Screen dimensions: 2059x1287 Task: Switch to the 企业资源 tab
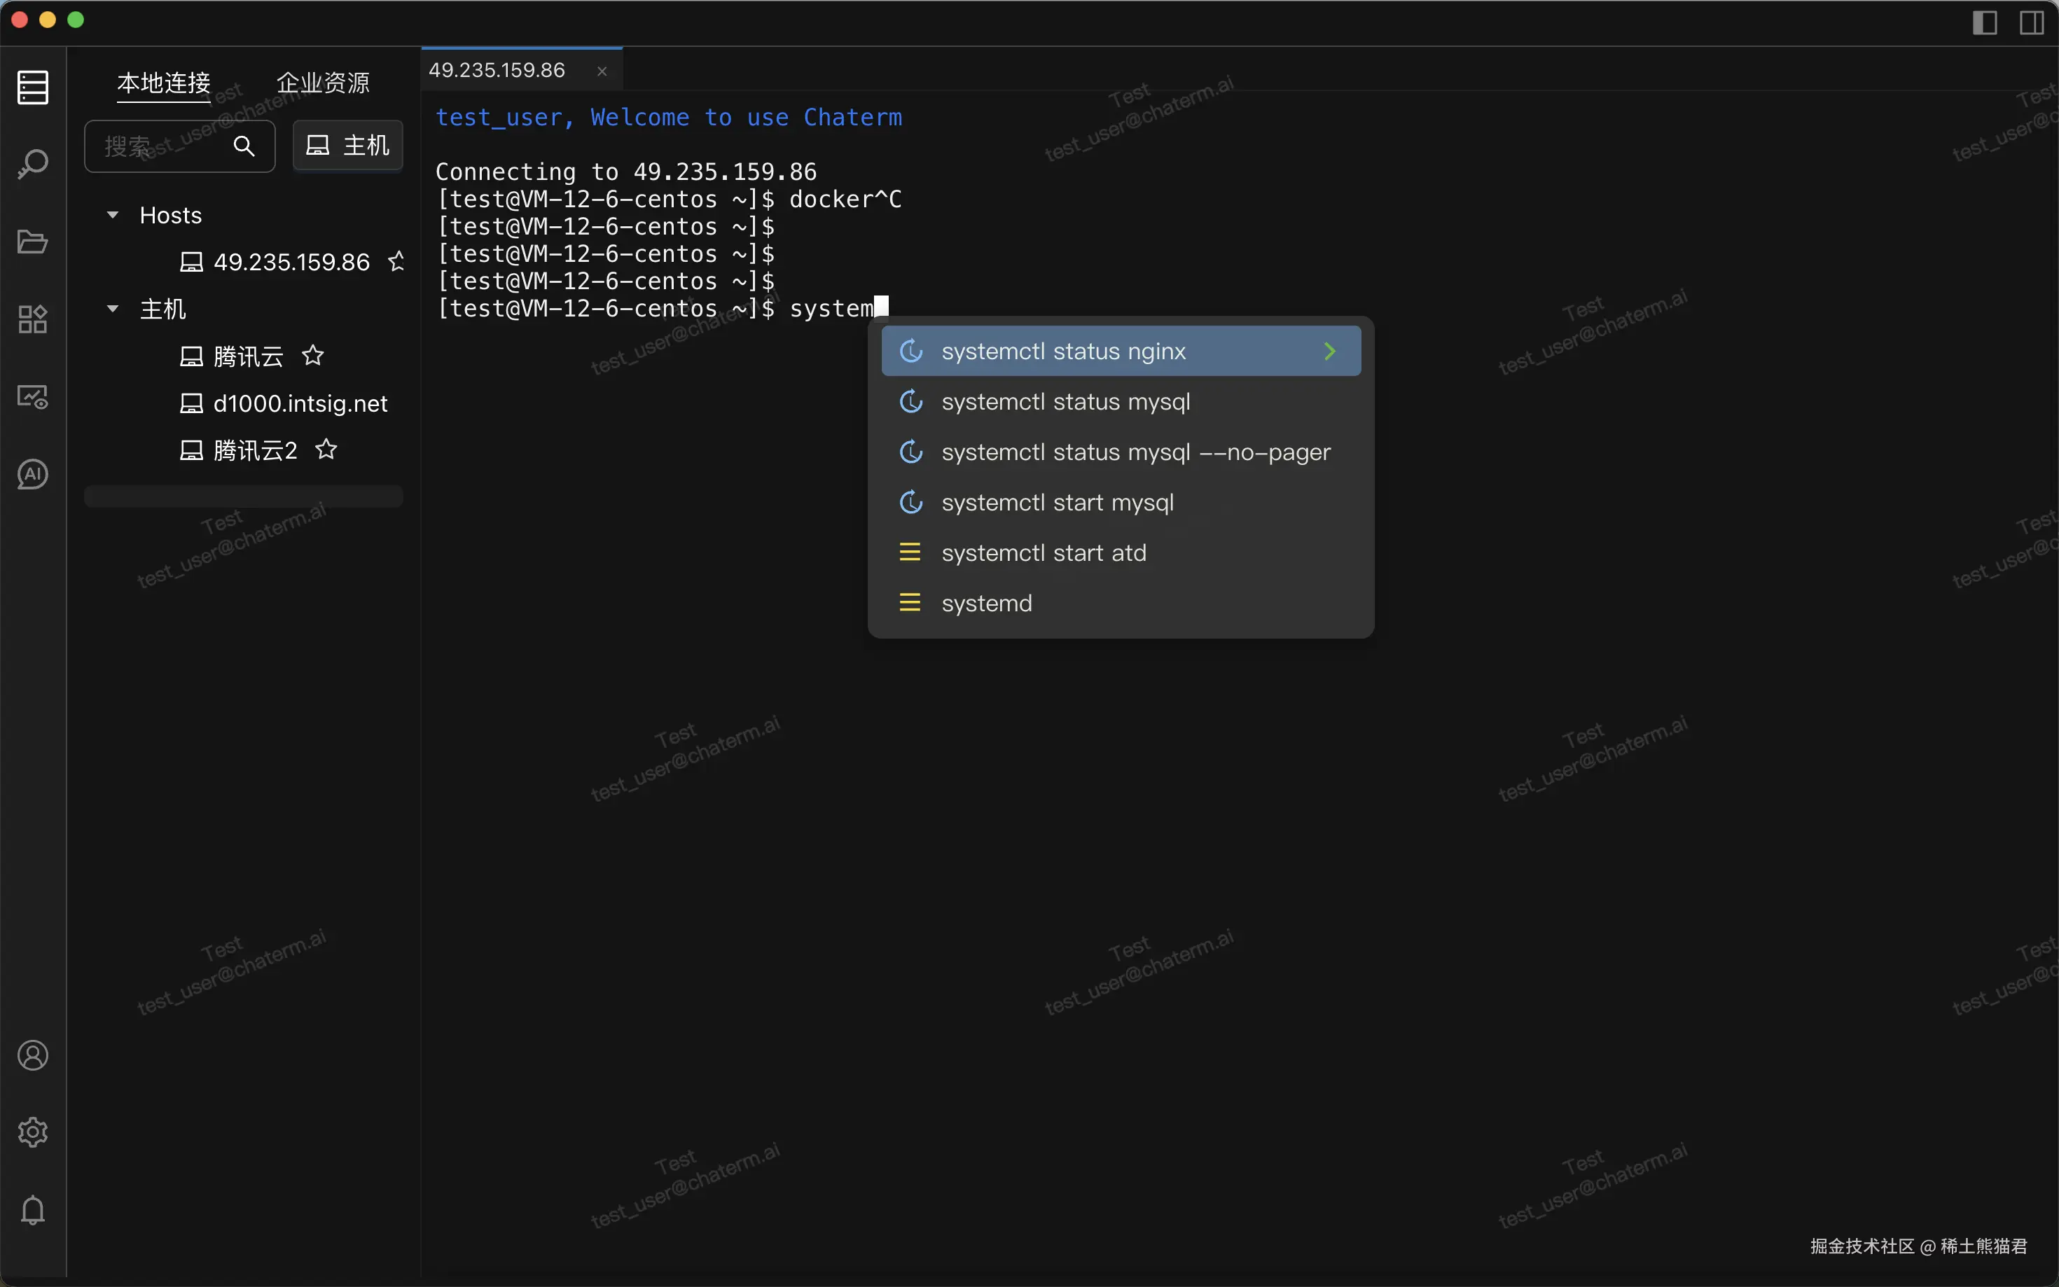323,83
